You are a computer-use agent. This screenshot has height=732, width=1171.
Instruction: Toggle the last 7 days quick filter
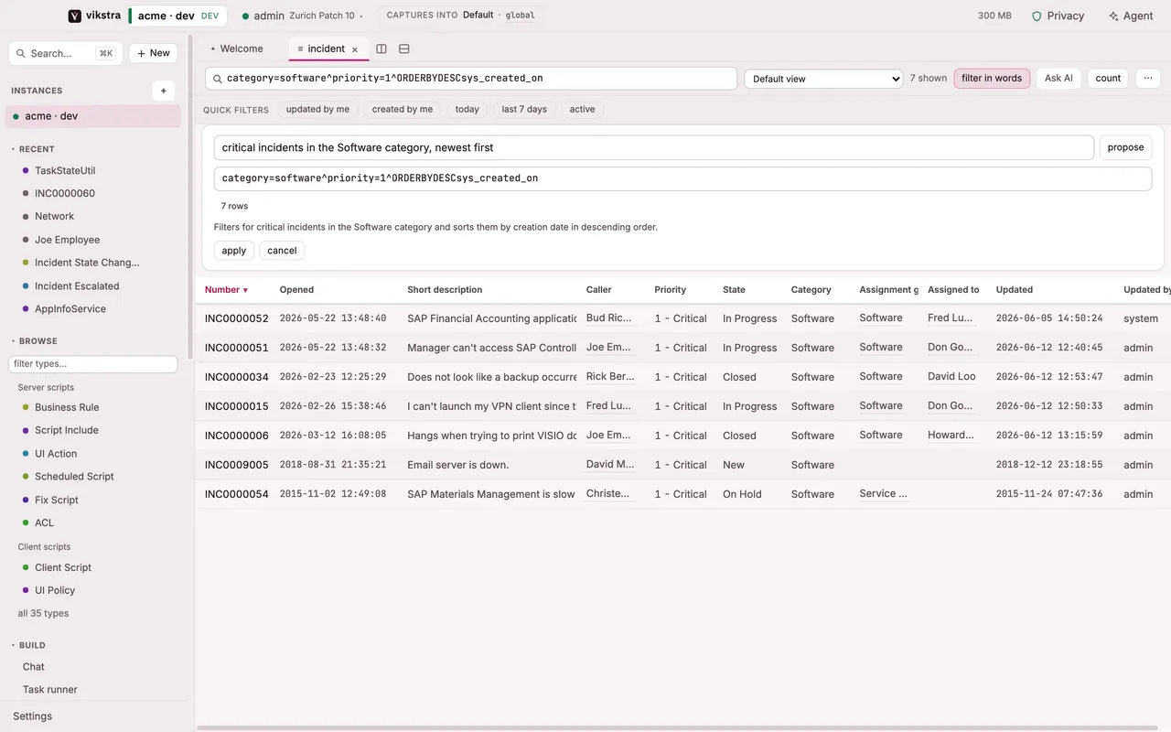[x=524, y=109]
